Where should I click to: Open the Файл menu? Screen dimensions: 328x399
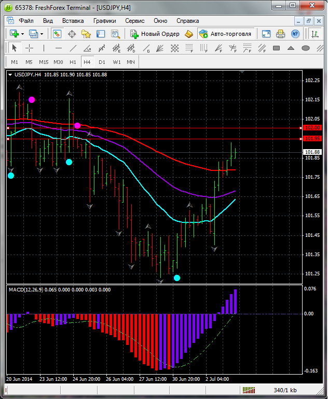click(x=26, y=21)
